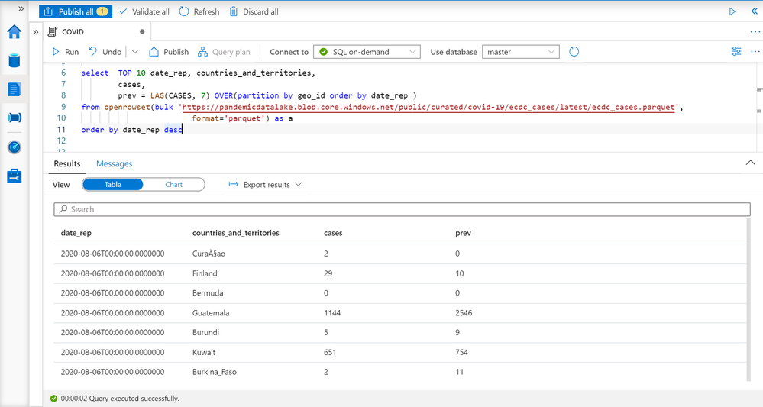The width and height of the screenshot is (763, 407).
Task: Open the script properties settings icon
Action: click(736, 52)
